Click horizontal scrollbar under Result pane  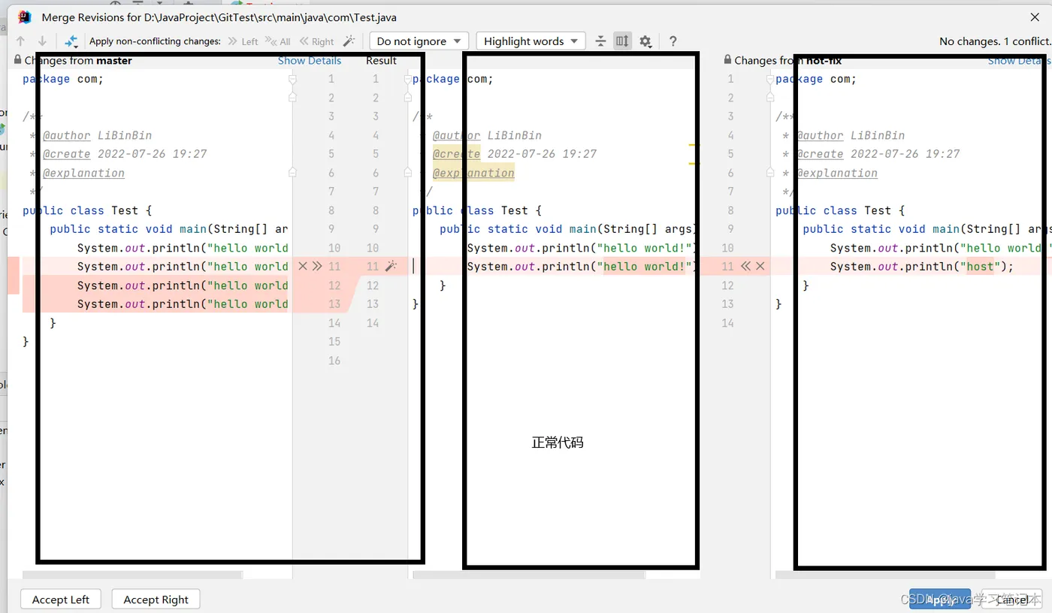[x=529, y=575]
